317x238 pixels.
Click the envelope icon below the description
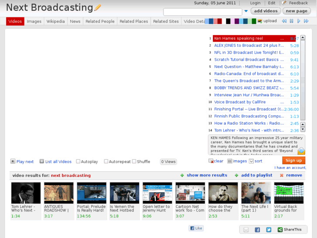pyautogui.click(x=301, y=151)
